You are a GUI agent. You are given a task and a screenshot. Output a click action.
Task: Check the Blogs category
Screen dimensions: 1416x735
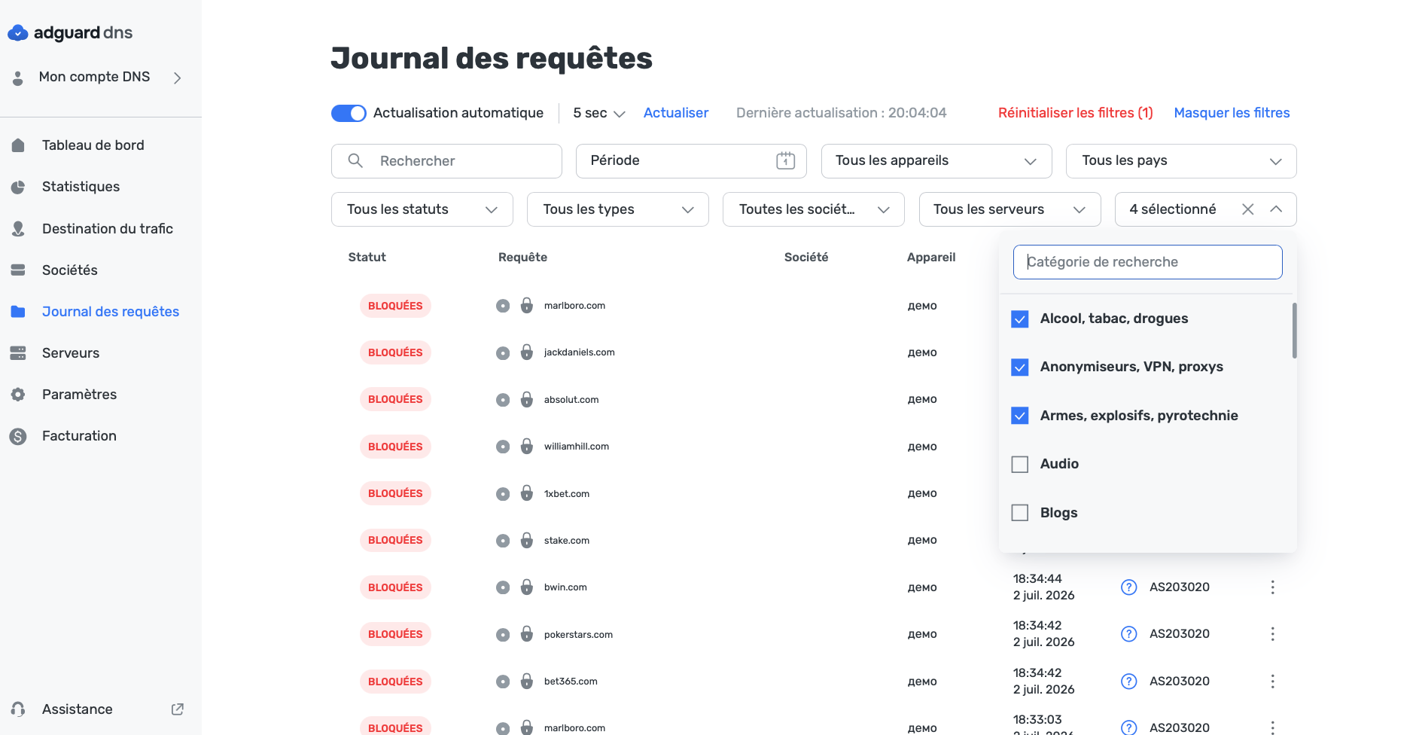(x=1020, y=513)
